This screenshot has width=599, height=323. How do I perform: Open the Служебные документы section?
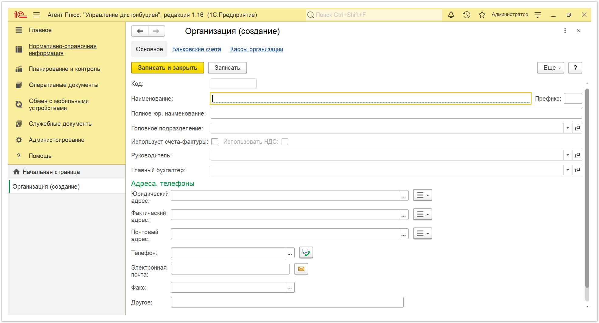(61, 124)
